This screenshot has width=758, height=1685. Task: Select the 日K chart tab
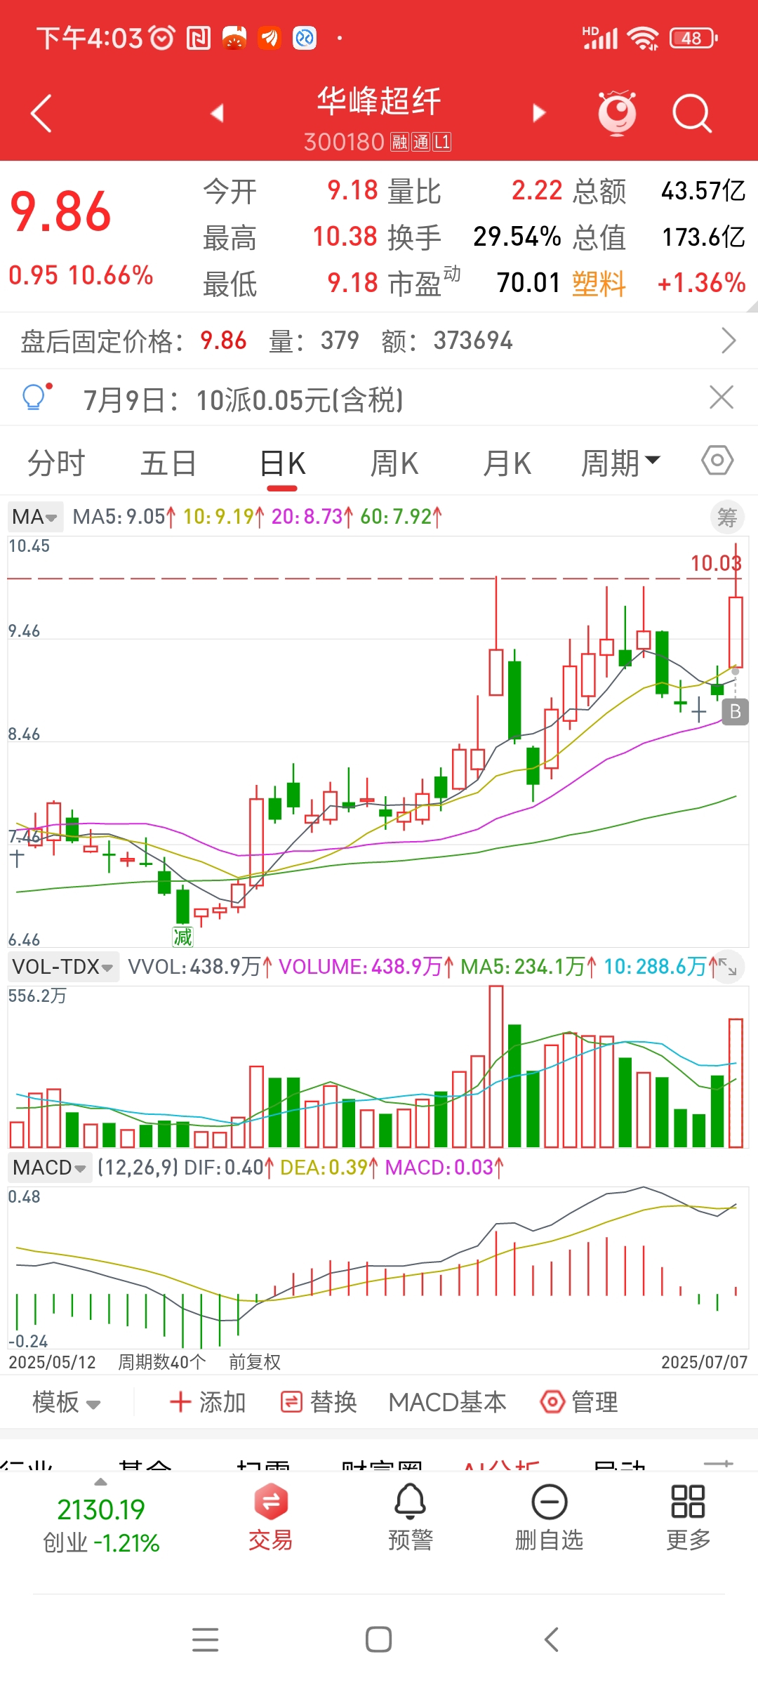pyautogui.click(x=282, y=464)
